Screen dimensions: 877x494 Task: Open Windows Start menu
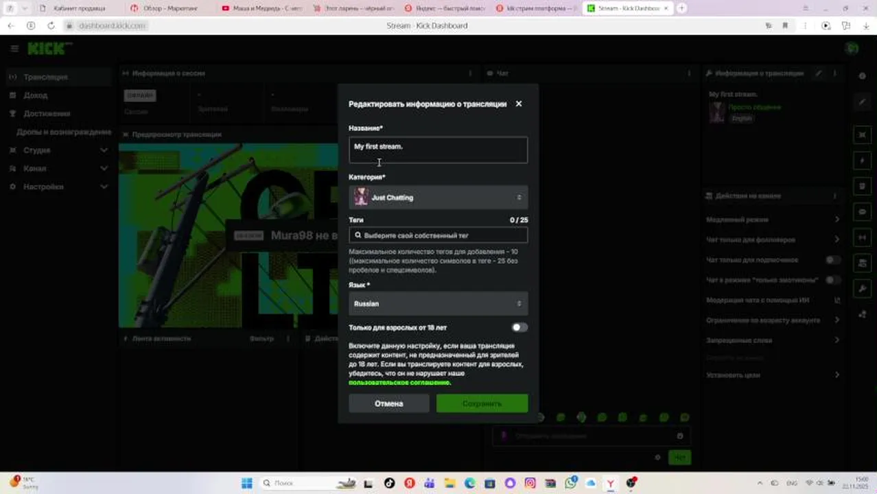pyautogui.click(x=246, y=483)
